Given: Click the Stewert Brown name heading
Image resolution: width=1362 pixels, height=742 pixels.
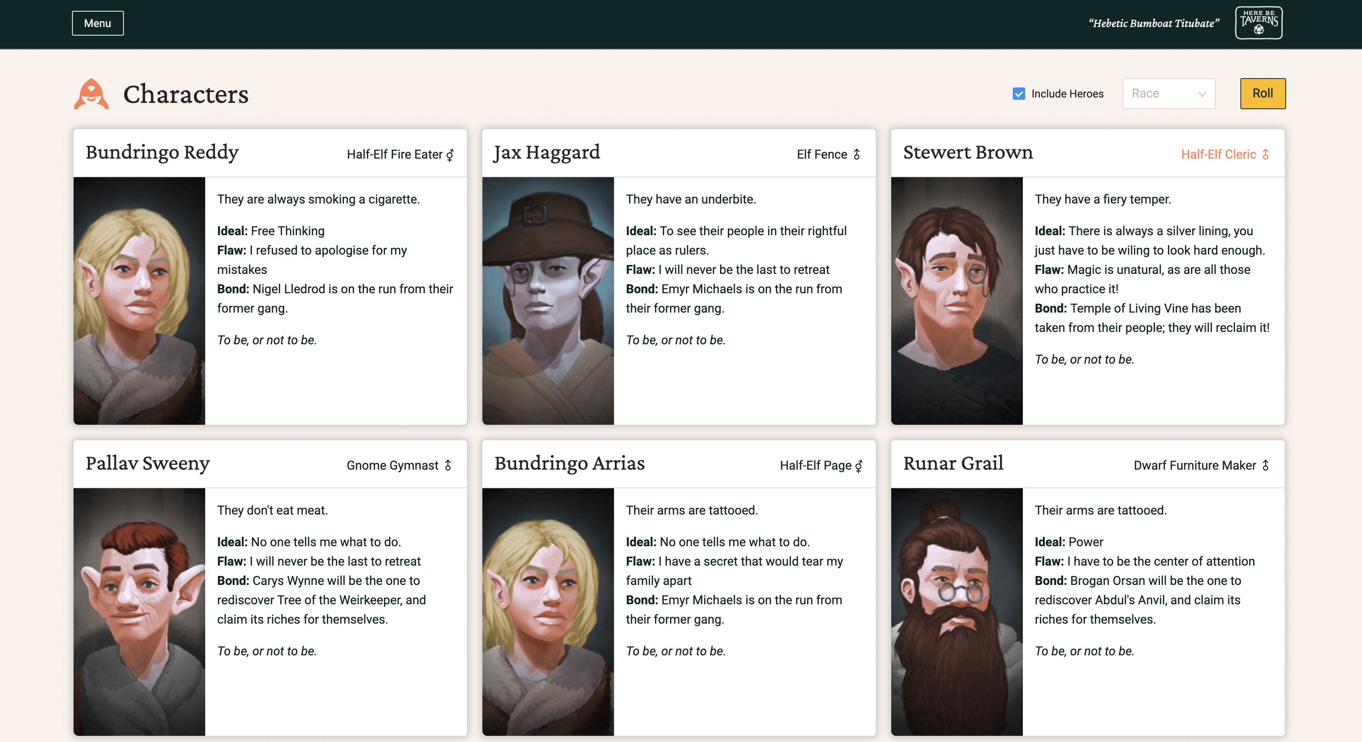Looking at the screenshot, I should 967,152.
